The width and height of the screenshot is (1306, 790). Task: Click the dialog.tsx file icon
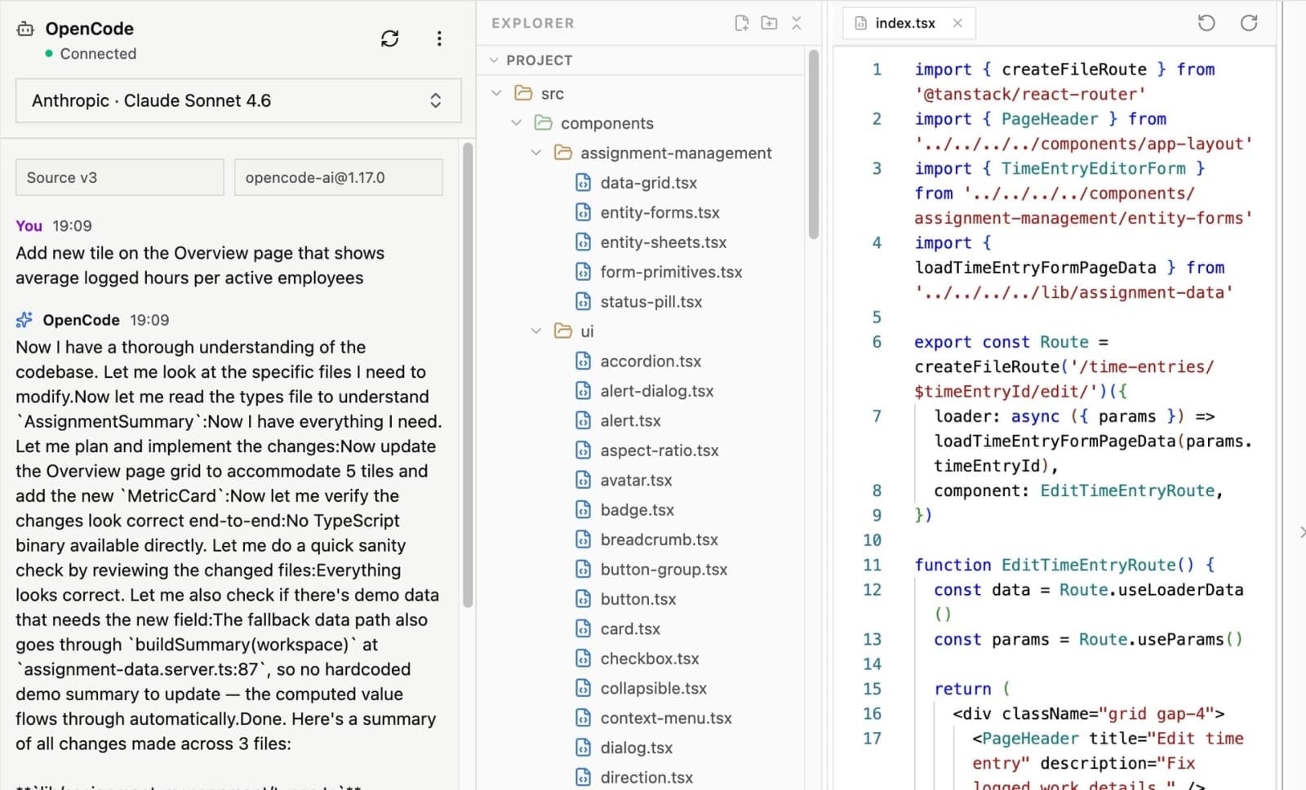(583, 747)
